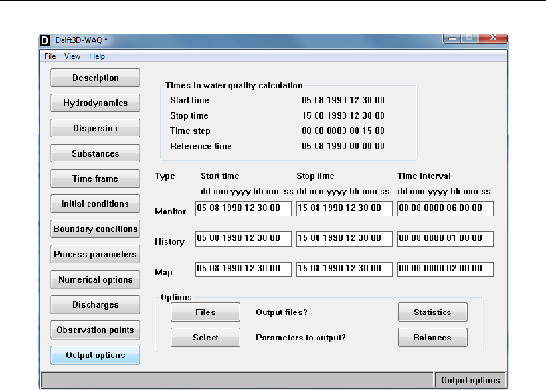Minimize the Delft3D-WAQ window
The image size is (546, 390).
[x=452, y=38]
